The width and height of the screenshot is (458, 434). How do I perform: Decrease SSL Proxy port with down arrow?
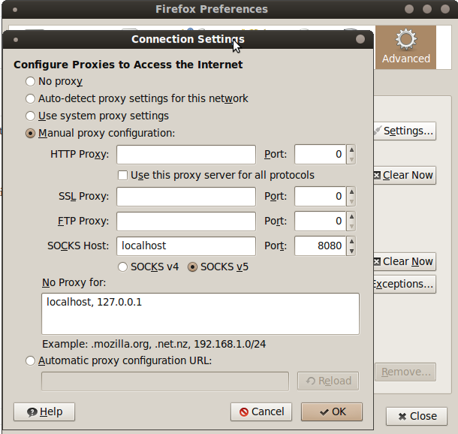[x=351, y=201]
